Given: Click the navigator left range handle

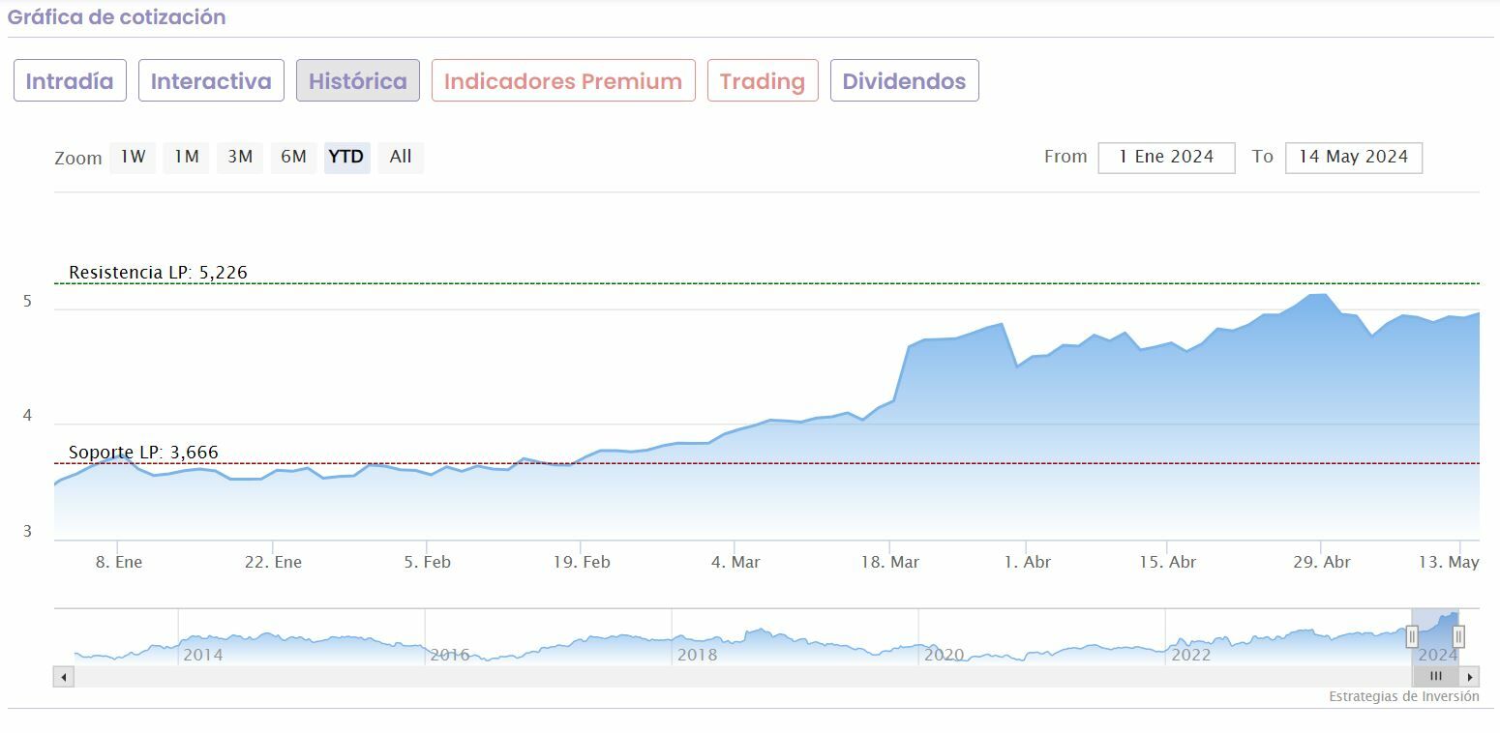Looking at the screenshot, I should coord(1412,636).
